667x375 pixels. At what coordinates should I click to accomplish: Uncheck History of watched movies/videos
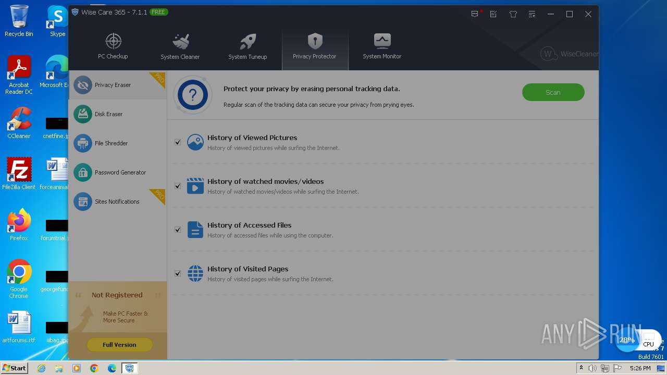(x=178, y=186)
